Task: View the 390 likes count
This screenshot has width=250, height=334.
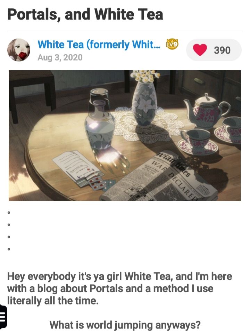Action: click(222, 50)
